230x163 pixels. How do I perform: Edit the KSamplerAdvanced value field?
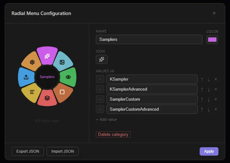[x=152, y=89]
